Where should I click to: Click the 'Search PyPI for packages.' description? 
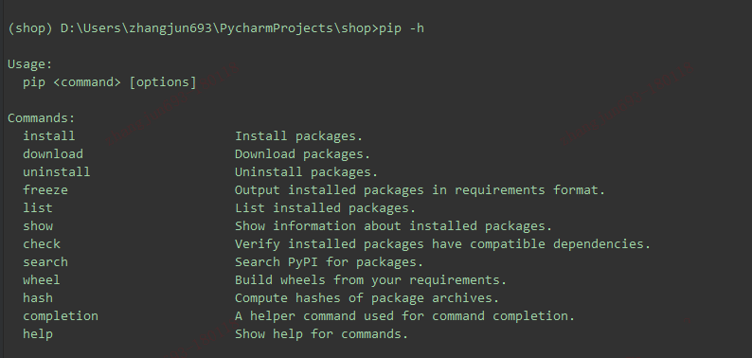coord(329,262)
